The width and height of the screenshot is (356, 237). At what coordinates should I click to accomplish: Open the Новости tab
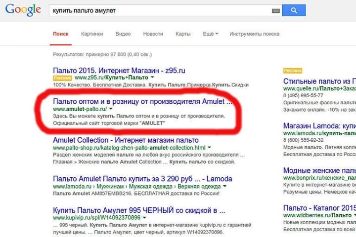point(153,34)
